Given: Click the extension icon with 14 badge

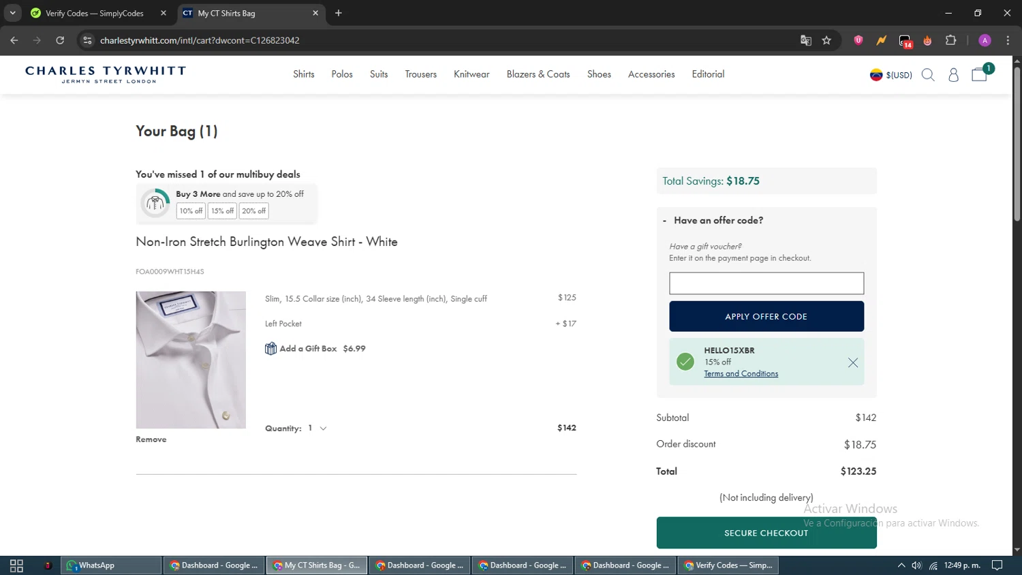Looking at the screenshot, I should pyautogui.click(x=905, y=41).
